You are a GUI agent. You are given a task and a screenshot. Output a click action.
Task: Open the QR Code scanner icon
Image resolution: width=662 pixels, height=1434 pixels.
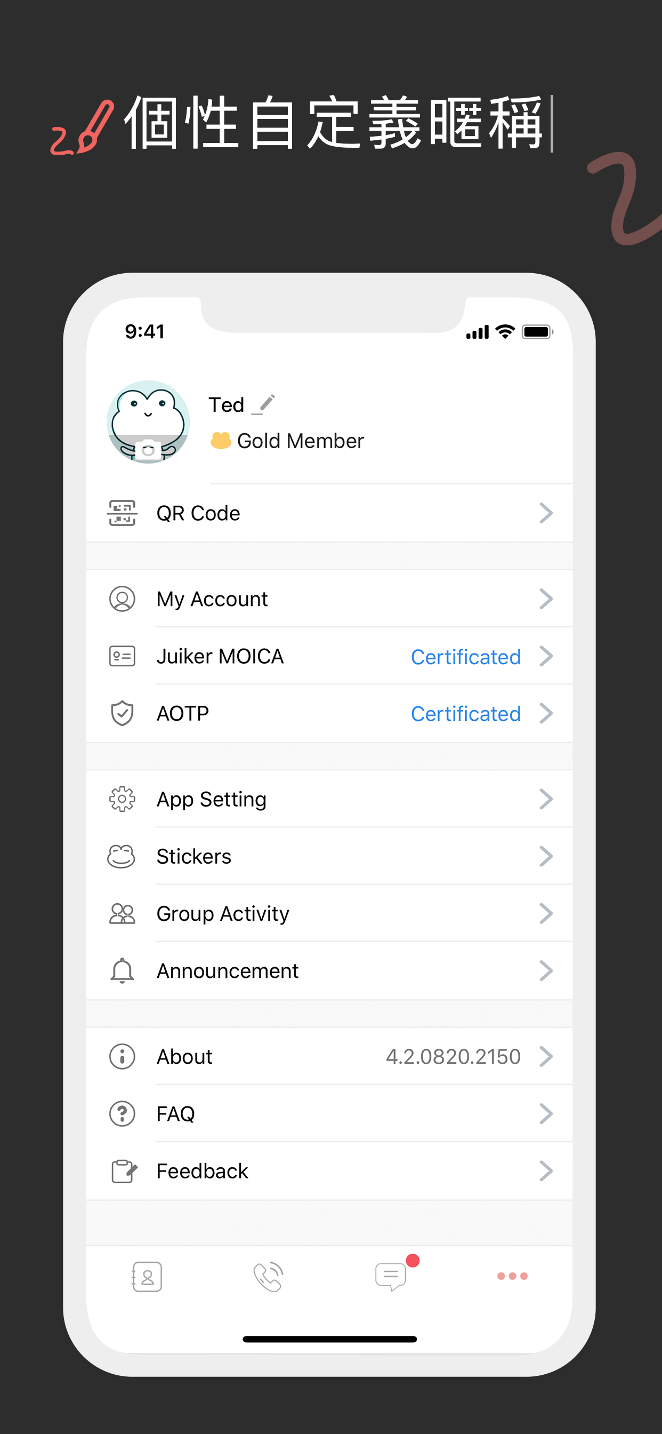tap(122, 513)
